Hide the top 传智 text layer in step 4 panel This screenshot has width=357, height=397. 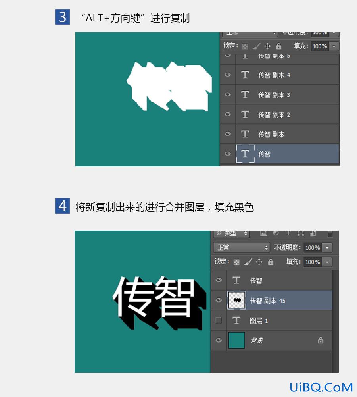[x=219, y=280]
